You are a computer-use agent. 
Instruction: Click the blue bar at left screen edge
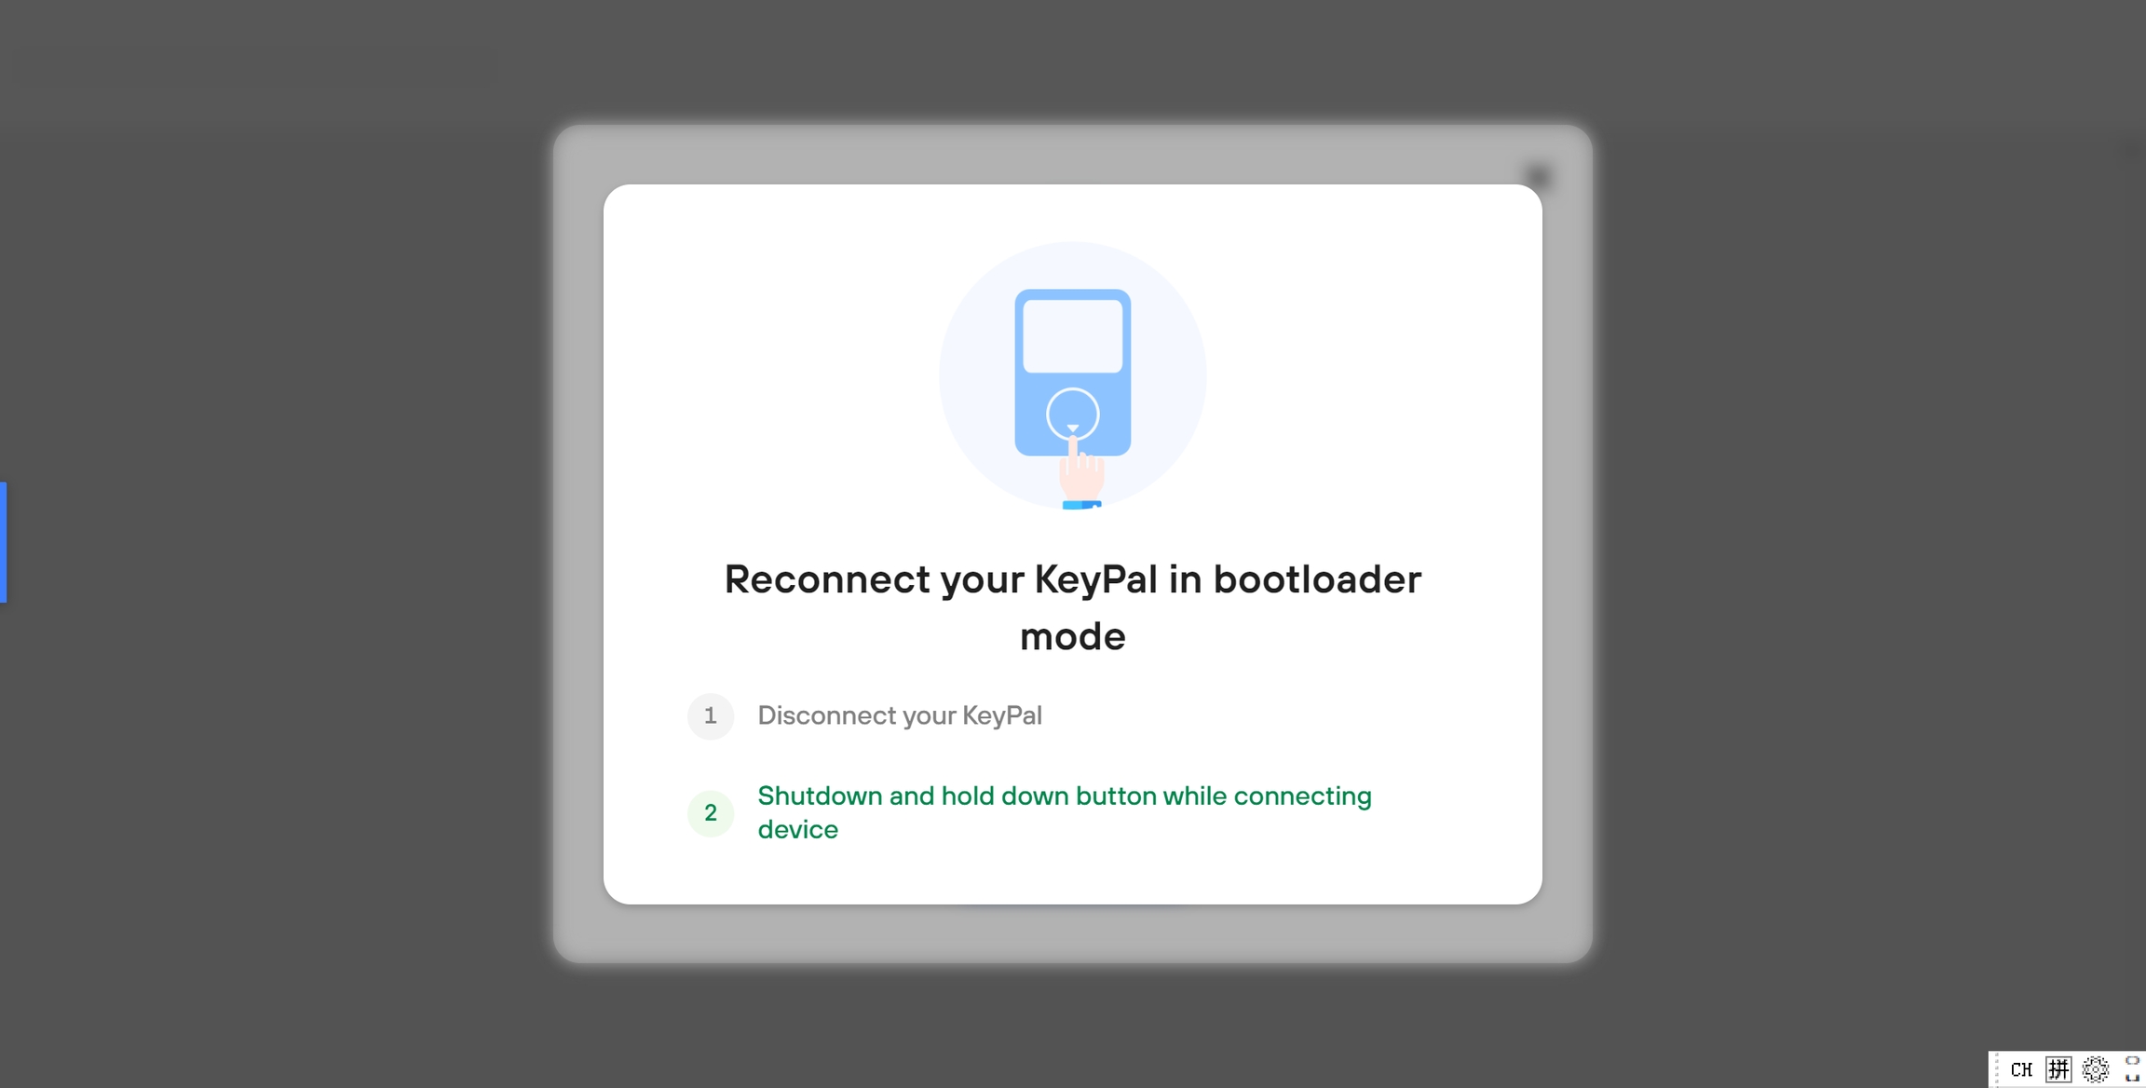tap(3, 542)
